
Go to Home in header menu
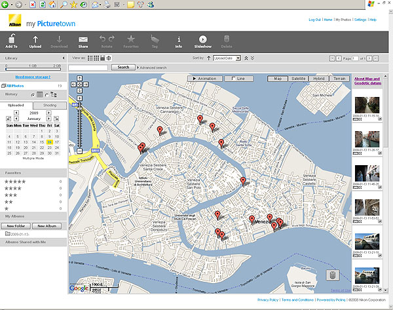328,20
